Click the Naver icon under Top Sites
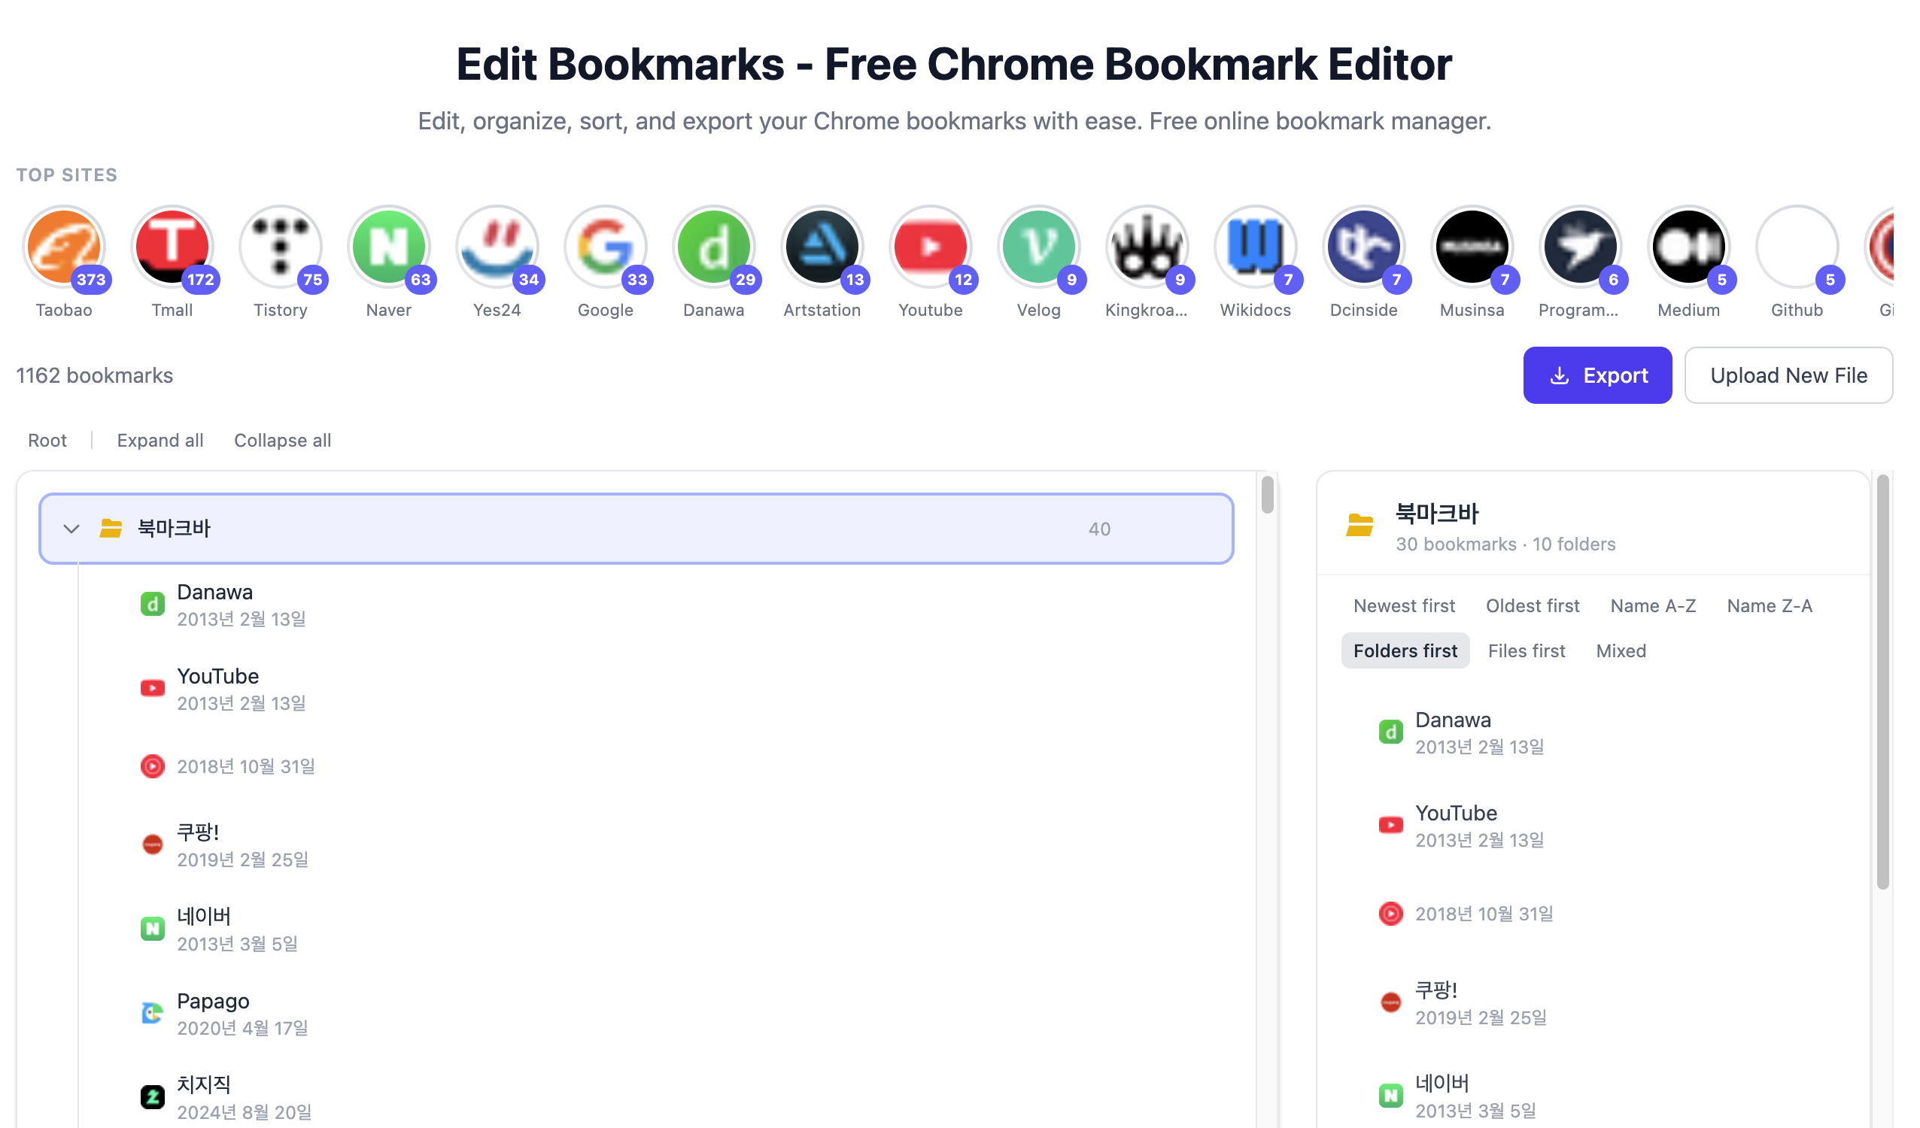 point(388,246)
